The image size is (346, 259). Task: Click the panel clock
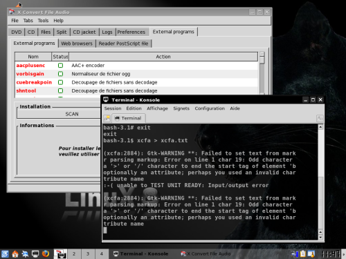[331, 253]
